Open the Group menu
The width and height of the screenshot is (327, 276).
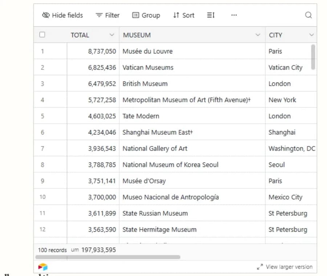coord(146,15)
